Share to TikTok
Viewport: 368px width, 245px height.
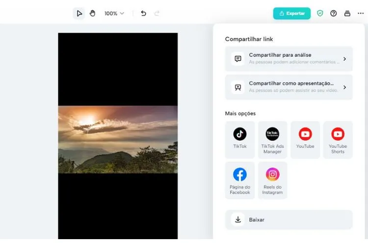pos(239,140)
